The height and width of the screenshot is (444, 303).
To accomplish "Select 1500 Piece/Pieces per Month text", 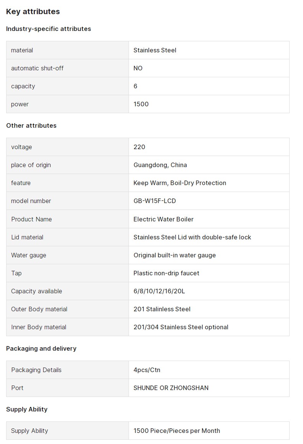I will pos(176,431).
